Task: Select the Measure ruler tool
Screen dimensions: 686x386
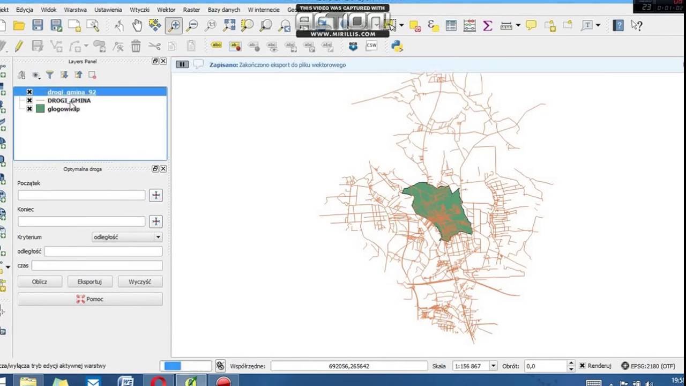Action: 506,25
